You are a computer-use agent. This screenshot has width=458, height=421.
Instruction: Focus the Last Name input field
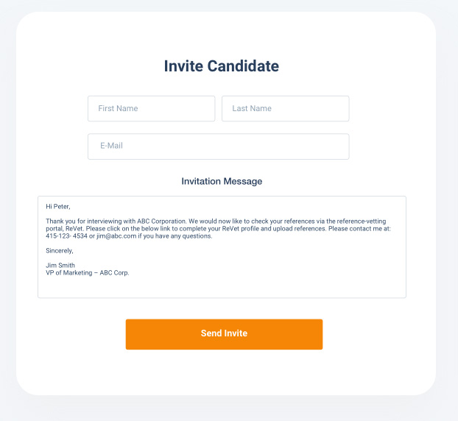(x=286, y=109)
